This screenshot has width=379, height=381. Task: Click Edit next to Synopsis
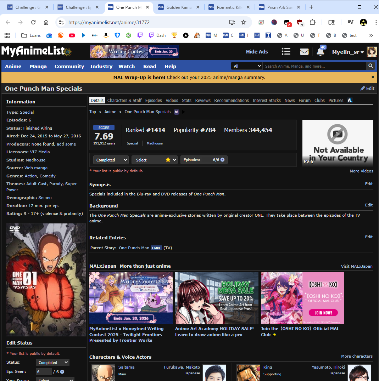click(x=369, y=184)
